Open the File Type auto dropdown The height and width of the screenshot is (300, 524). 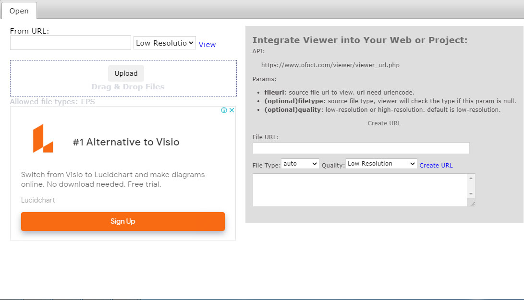[x=300, y=164]
